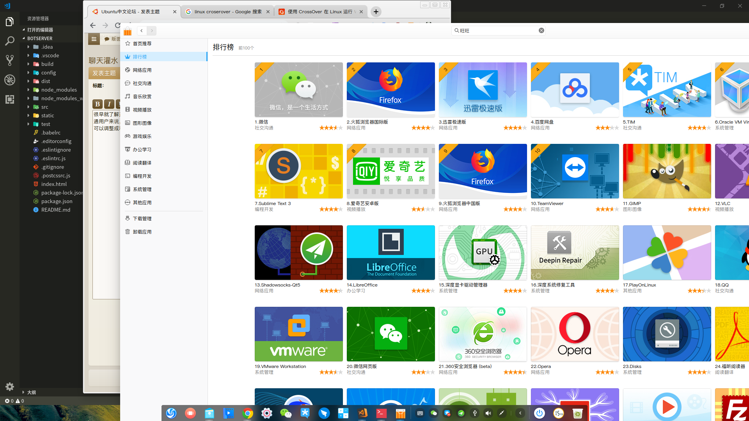
Task: Click the browser forward arrow
Action: tap(105, 25)
